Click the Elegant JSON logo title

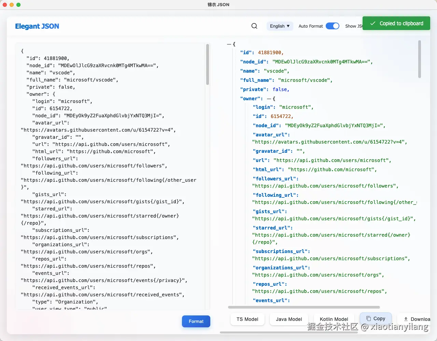(x=37, y=26)
